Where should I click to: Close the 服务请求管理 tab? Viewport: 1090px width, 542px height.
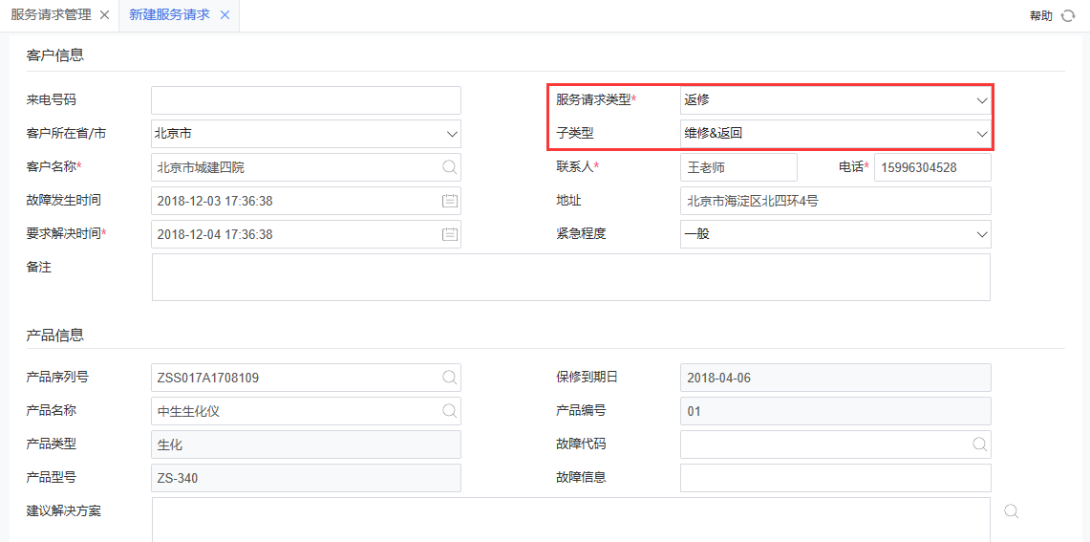[x=104, y=15]
